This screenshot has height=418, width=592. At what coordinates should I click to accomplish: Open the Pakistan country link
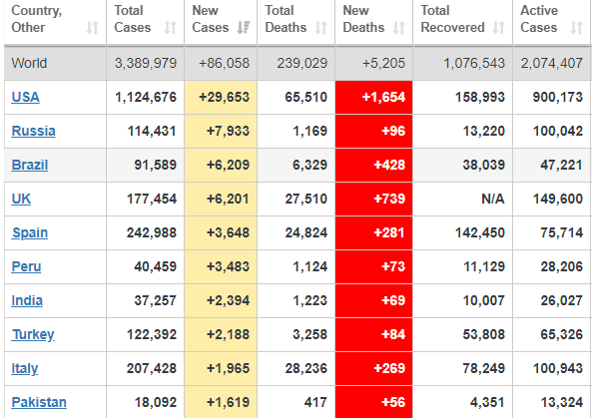[39, 402]
